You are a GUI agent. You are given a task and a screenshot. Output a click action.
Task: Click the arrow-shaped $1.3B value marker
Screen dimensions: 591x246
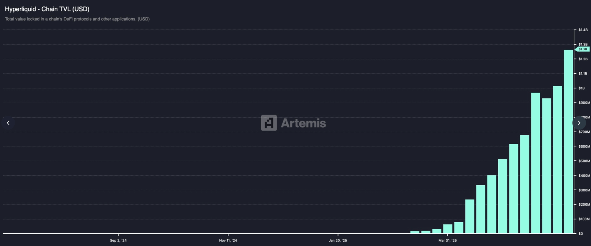[x=582, y=49]
